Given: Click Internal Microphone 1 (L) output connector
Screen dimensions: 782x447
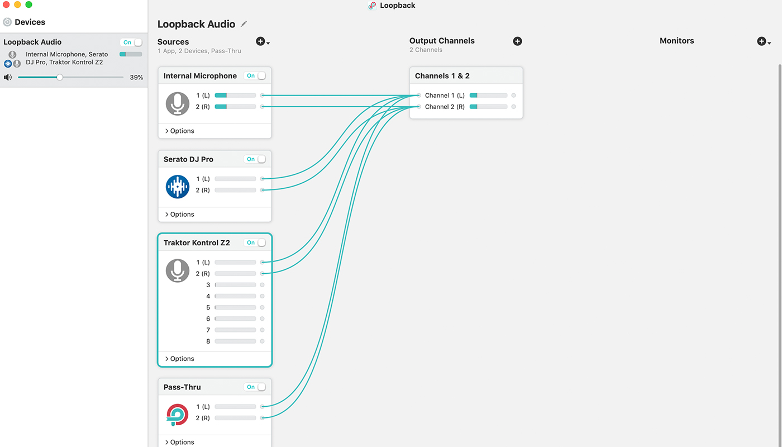Looking at the screenshot, I should [x=262, y=96].
